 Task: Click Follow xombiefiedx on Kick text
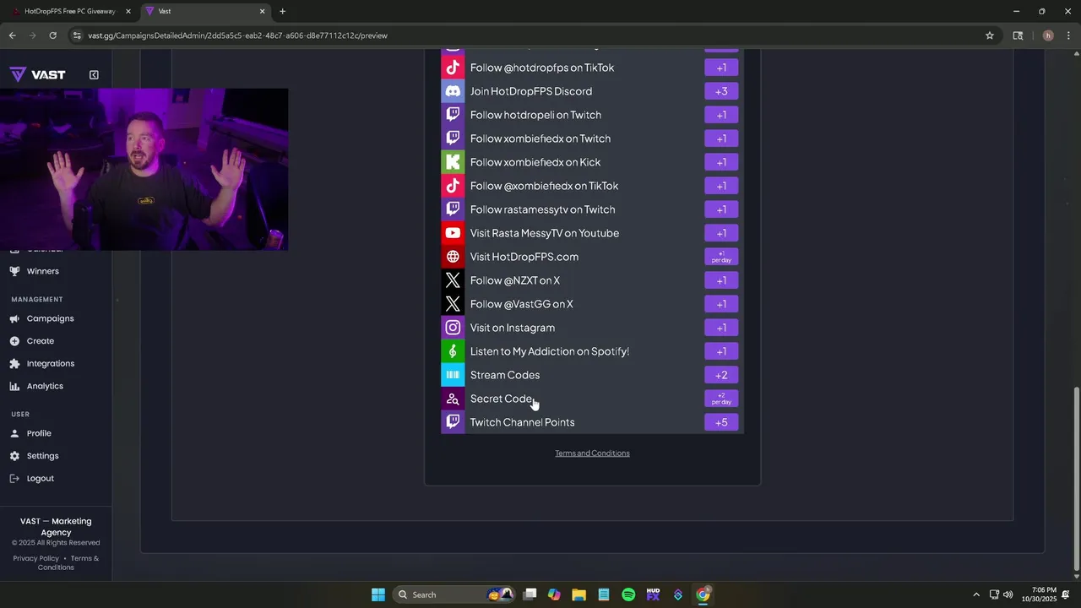tap(535, 162)
